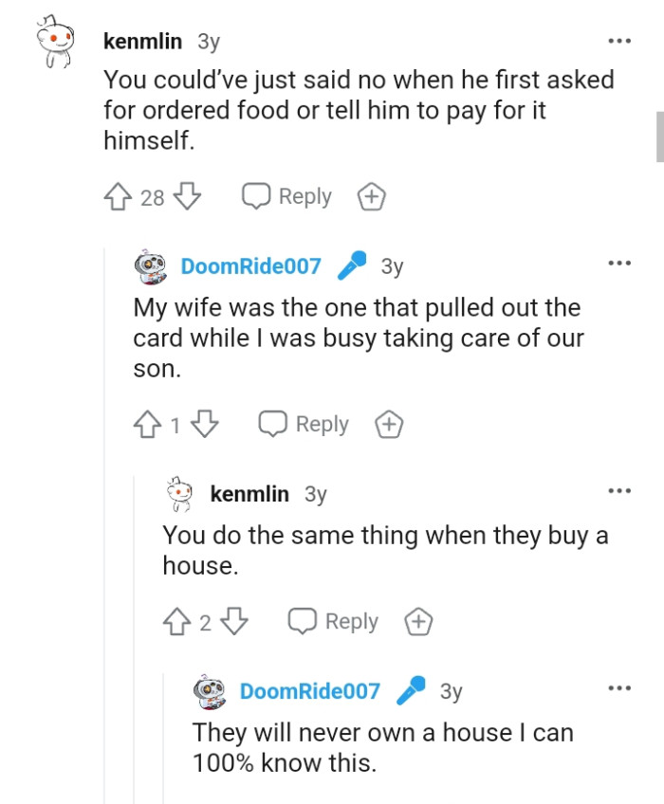
Task: Open kenmlin's user profile
Action: 141,41
